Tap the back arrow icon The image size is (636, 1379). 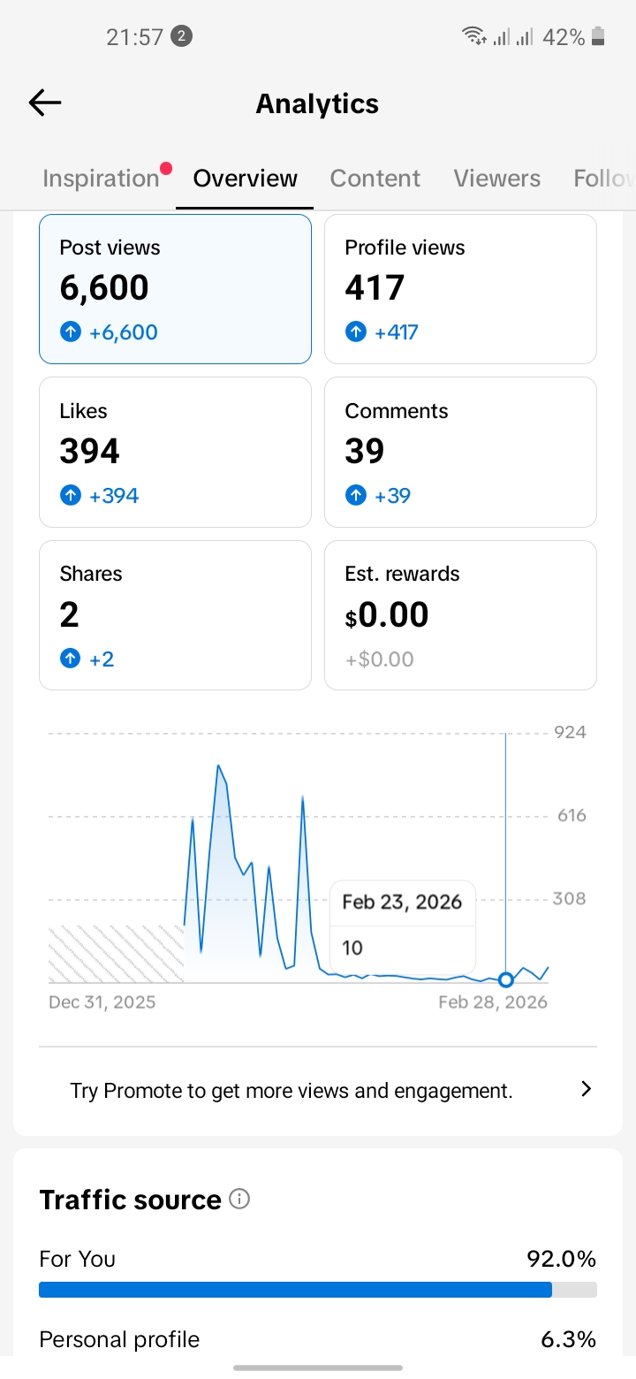click(x=45, y=103)
